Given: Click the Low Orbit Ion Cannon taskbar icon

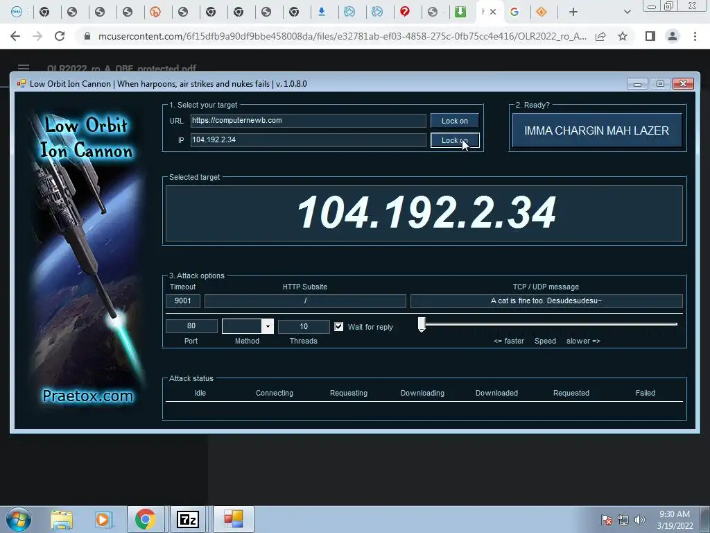Looking at the screenshot, I should [x=234, y=519].
